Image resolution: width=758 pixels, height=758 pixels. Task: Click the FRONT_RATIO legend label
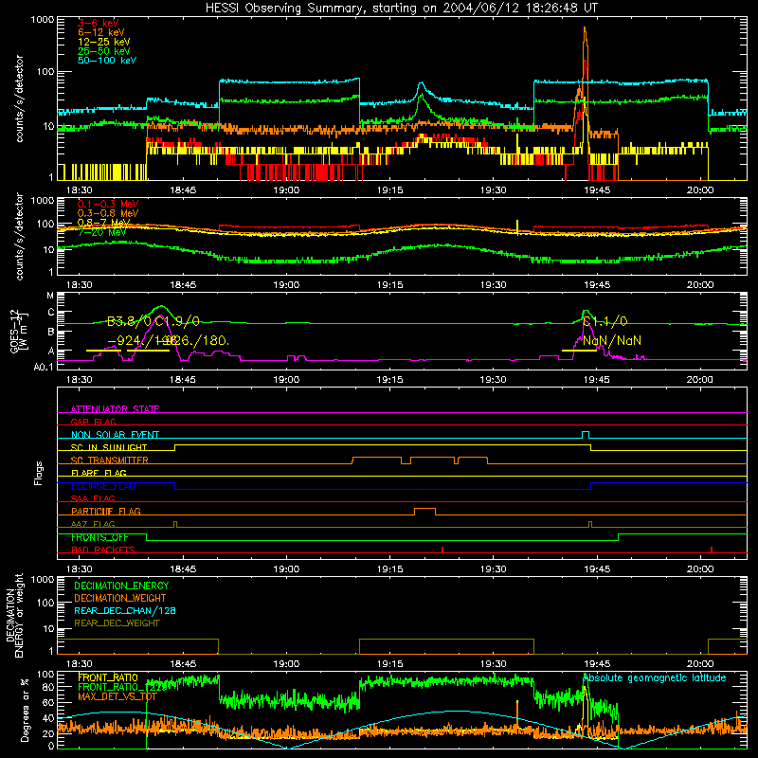(108, 677)
